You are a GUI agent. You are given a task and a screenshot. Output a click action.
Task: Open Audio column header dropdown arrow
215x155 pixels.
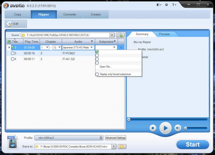tap(92, 41)
